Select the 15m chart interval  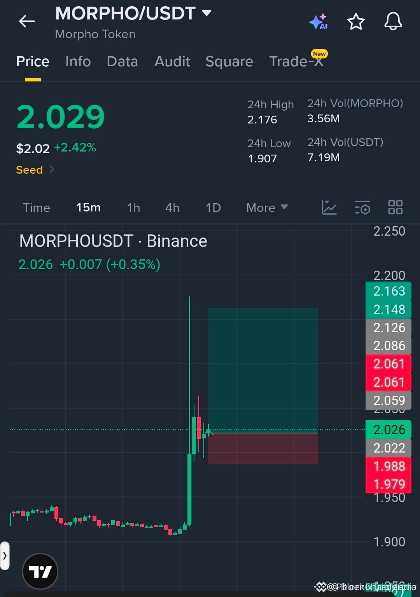click(x=88, y=208)
